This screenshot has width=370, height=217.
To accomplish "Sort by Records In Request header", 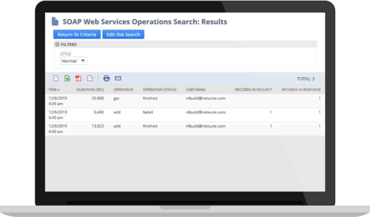I will (x=253, y=90).
